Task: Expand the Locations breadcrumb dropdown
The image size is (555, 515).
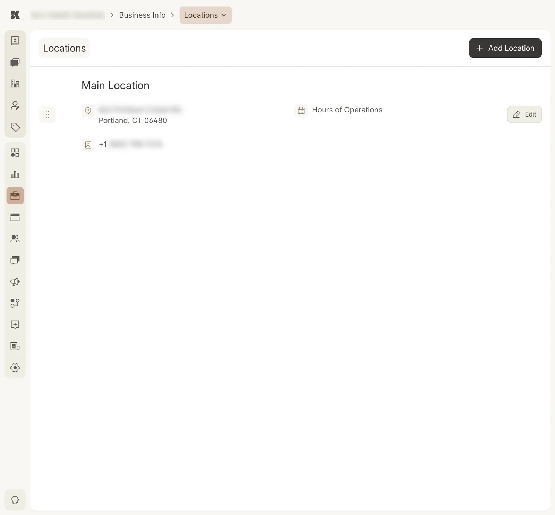Action: click(205, 15)
